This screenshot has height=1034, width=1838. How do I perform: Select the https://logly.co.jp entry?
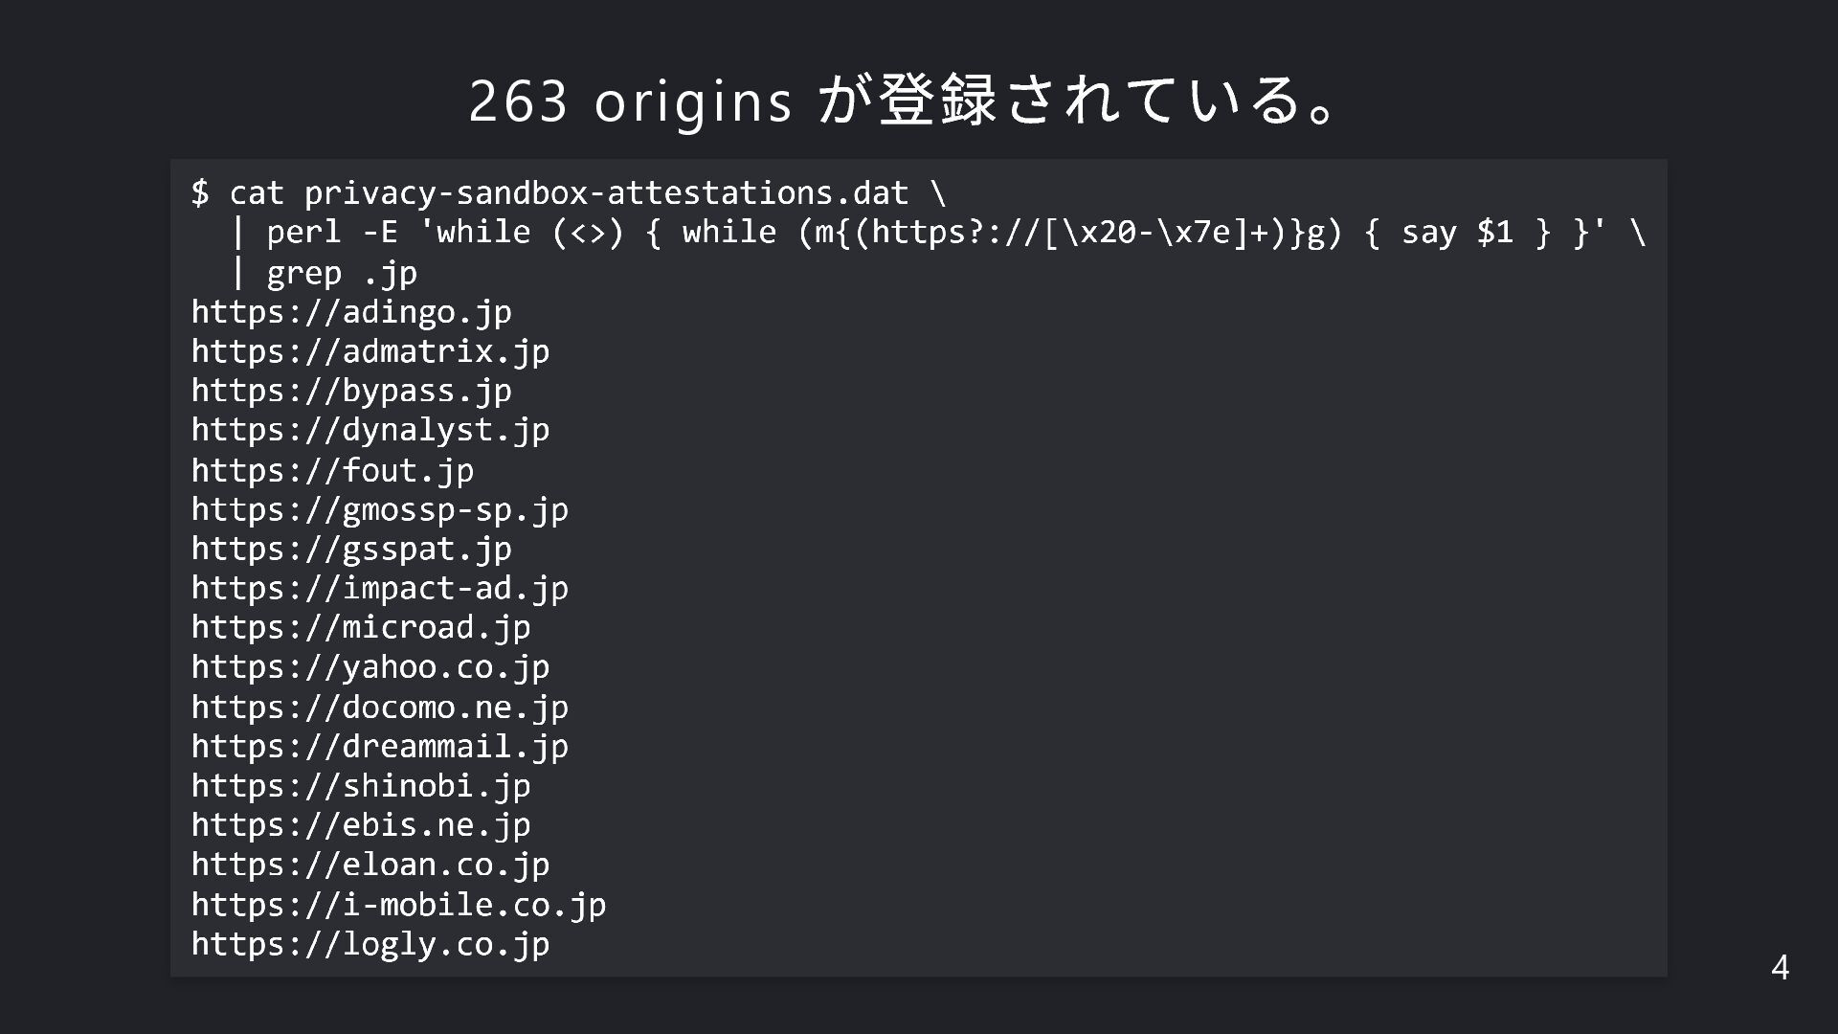click(370, 944)
